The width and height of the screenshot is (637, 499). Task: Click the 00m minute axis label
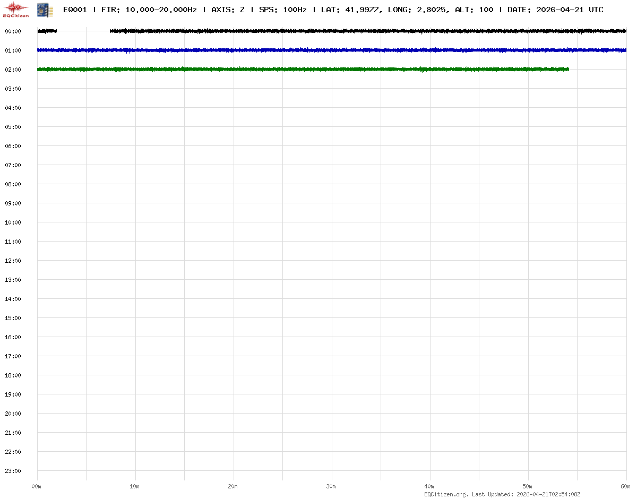point(37,486)
